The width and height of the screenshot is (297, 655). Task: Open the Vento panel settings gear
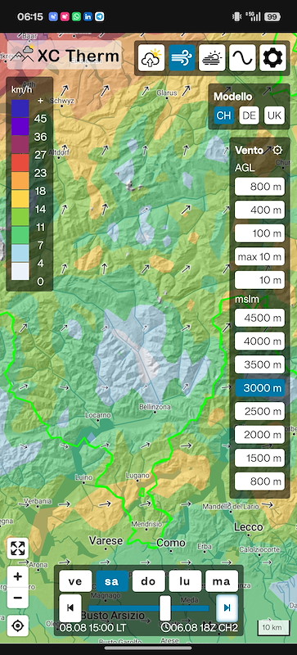coord(277,151)
